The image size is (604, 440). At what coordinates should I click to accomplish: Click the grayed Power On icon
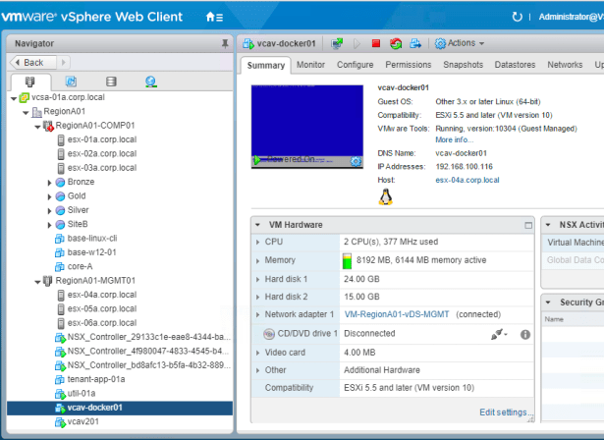[x=357, y=43]
